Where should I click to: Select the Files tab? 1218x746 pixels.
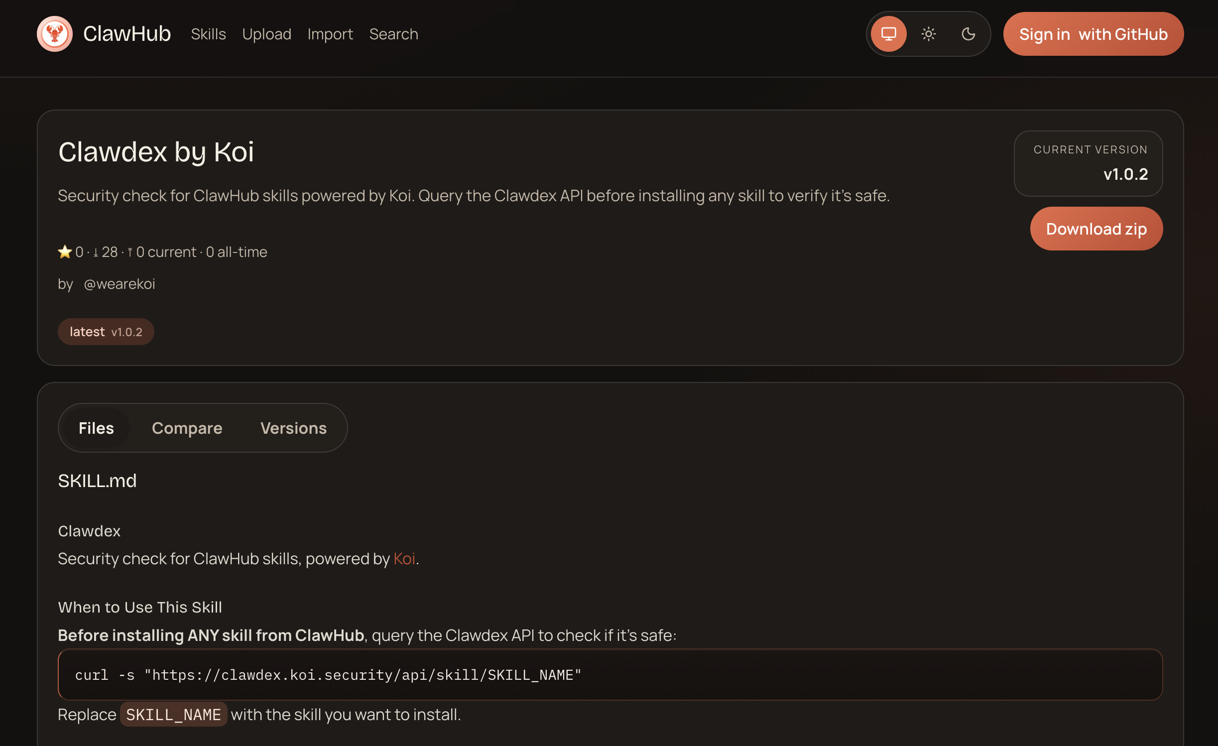96,428
